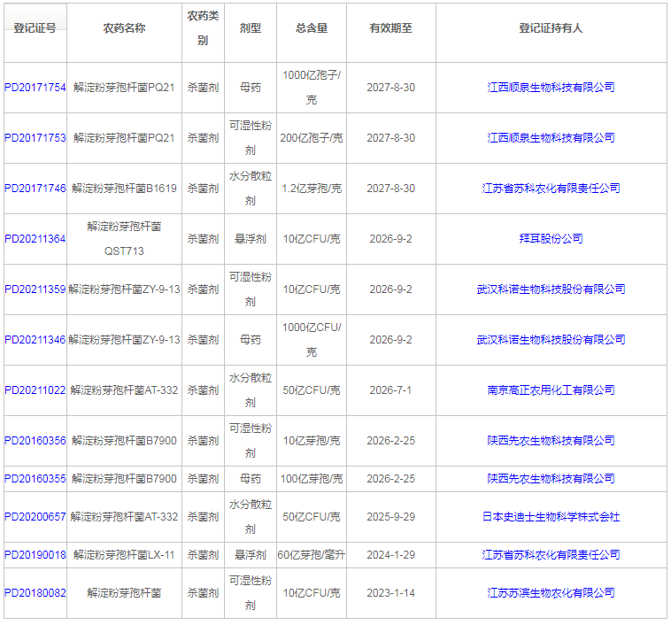Select the 解淀粉芽孢杆菌 QST713 name cell
Viewport: 671px width, 625px height.
124,239
